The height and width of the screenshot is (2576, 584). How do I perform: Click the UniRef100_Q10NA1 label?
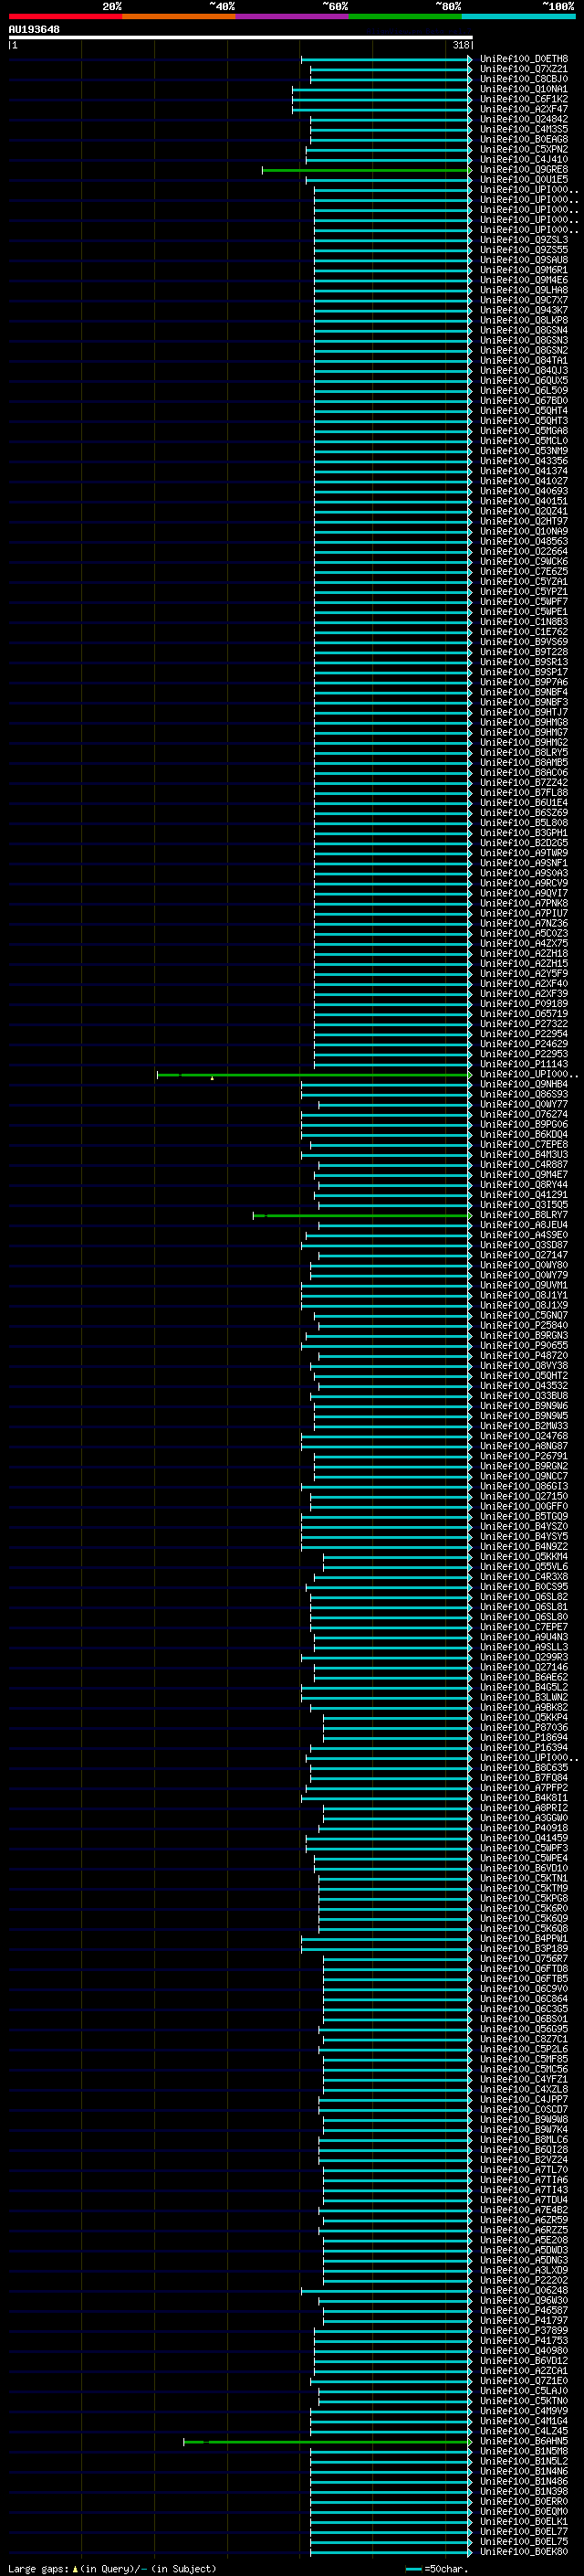524,89
